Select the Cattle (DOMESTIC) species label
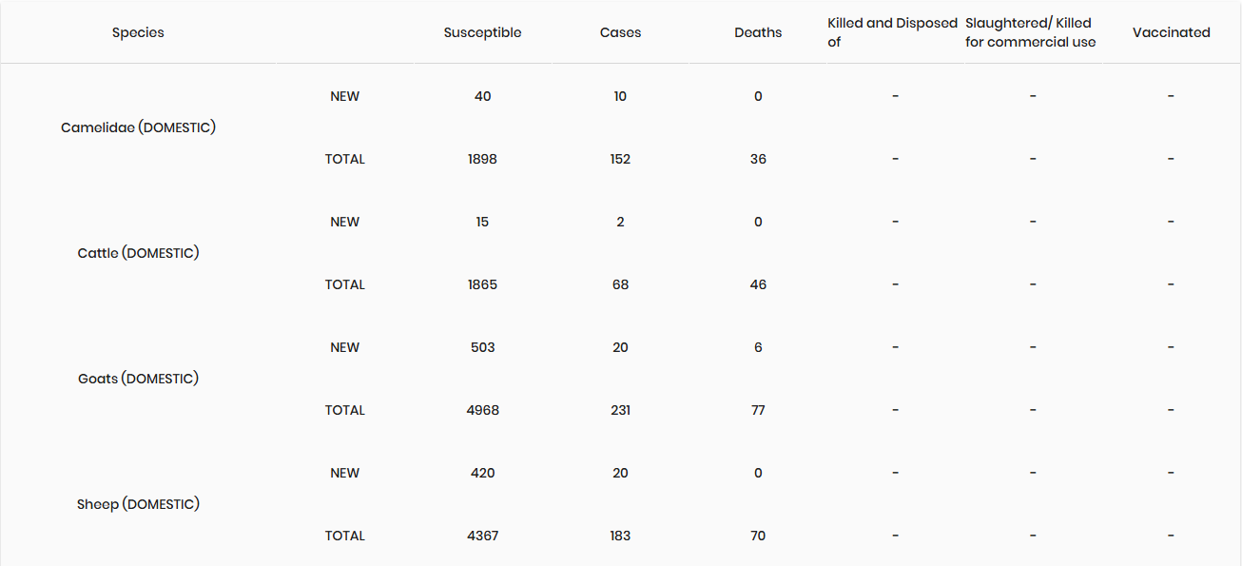The width and height of the screenshot is (1242, 566). (x=138, y=253)
